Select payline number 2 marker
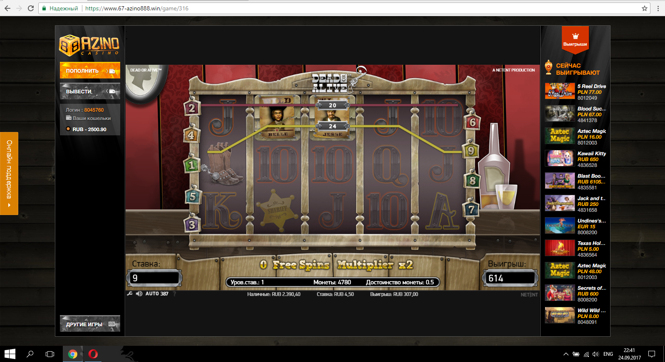Viewport: 665px width, 362px height. pos(192,108)
